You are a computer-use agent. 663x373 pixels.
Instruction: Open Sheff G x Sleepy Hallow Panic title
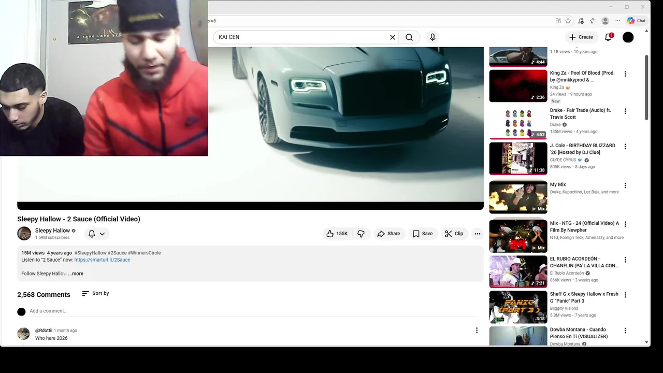584,297
